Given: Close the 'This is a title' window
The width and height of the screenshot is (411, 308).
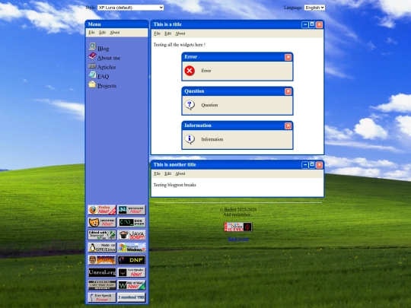Looking at the screenshot, I should [319, 24].
